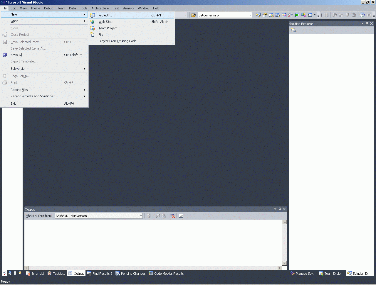Select Project From Existing Code
The height and width of the screenshot is (285, 376).
pos(132,41)
